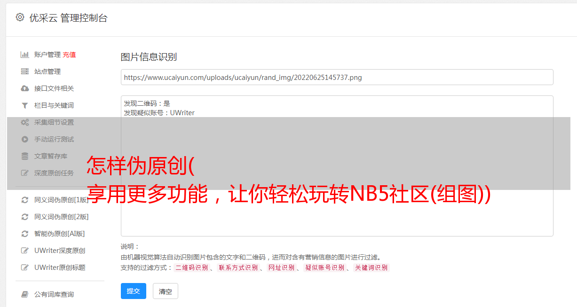This screenshot has height=307, width=577.
Task: Click the 网址识别 tag
Action: pyautogui.click(x=281, y=268)
